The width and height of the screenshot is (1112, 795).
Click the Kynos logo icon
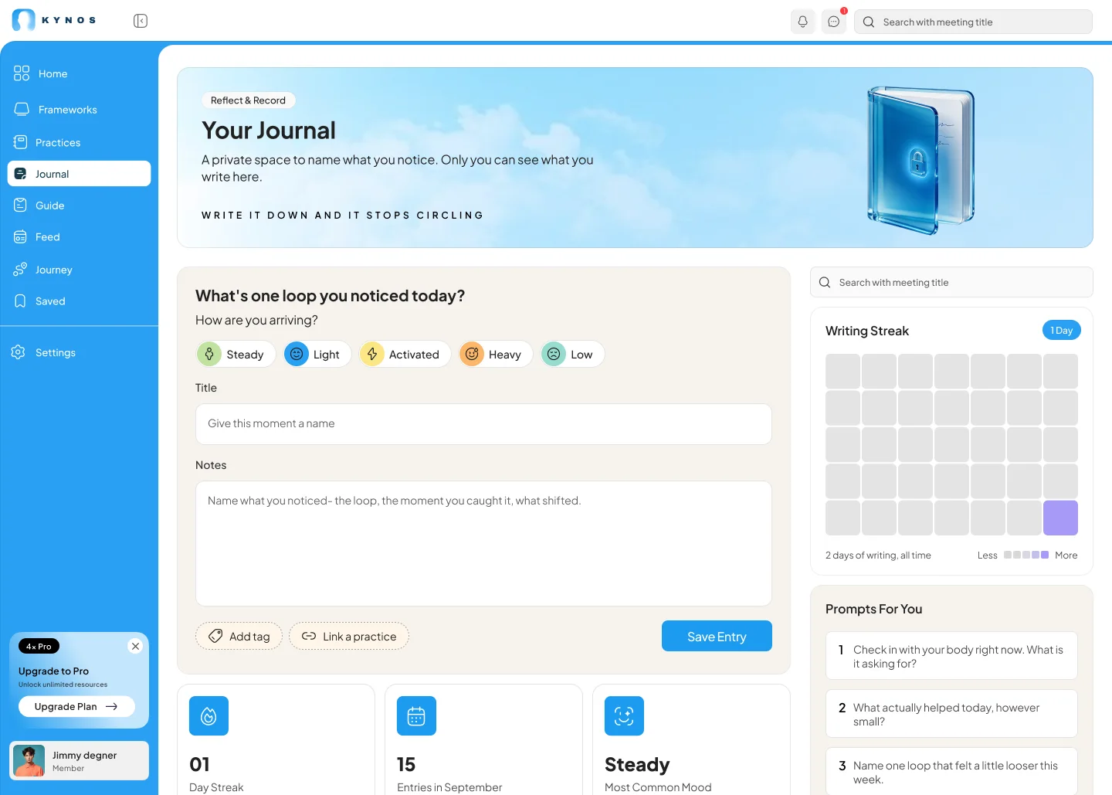pyautogui.click(x=24, y=20)
